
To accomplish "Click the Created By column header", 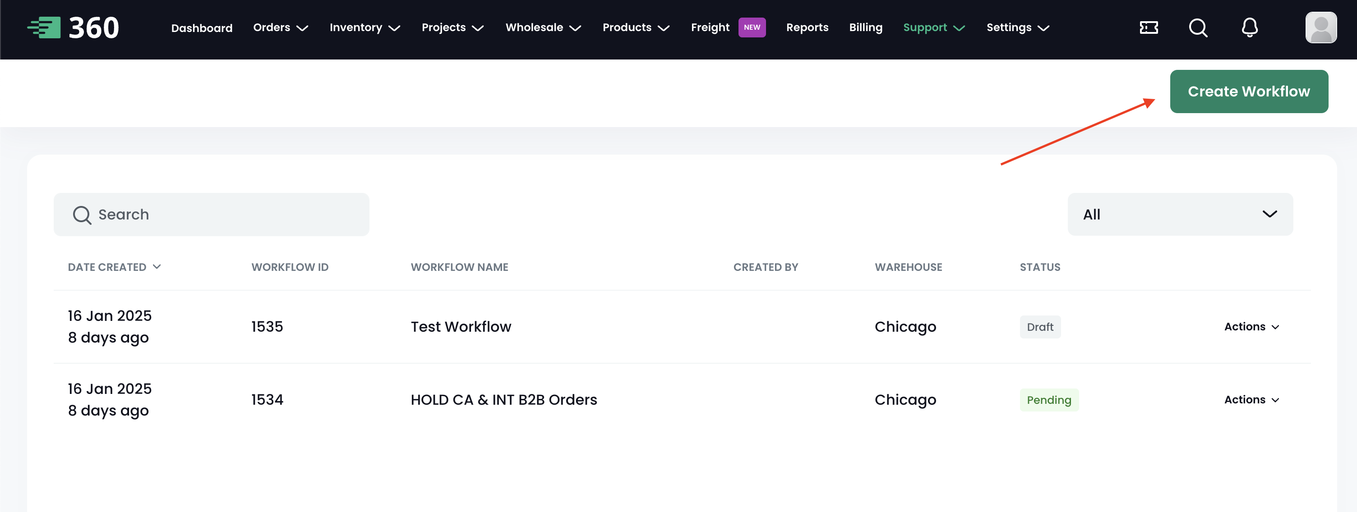I will tap(766, 267).
